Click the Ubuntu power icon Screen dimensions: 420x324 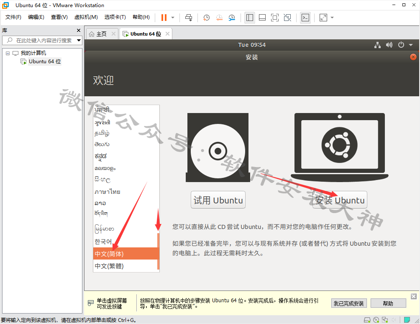(x=401, y=45)
